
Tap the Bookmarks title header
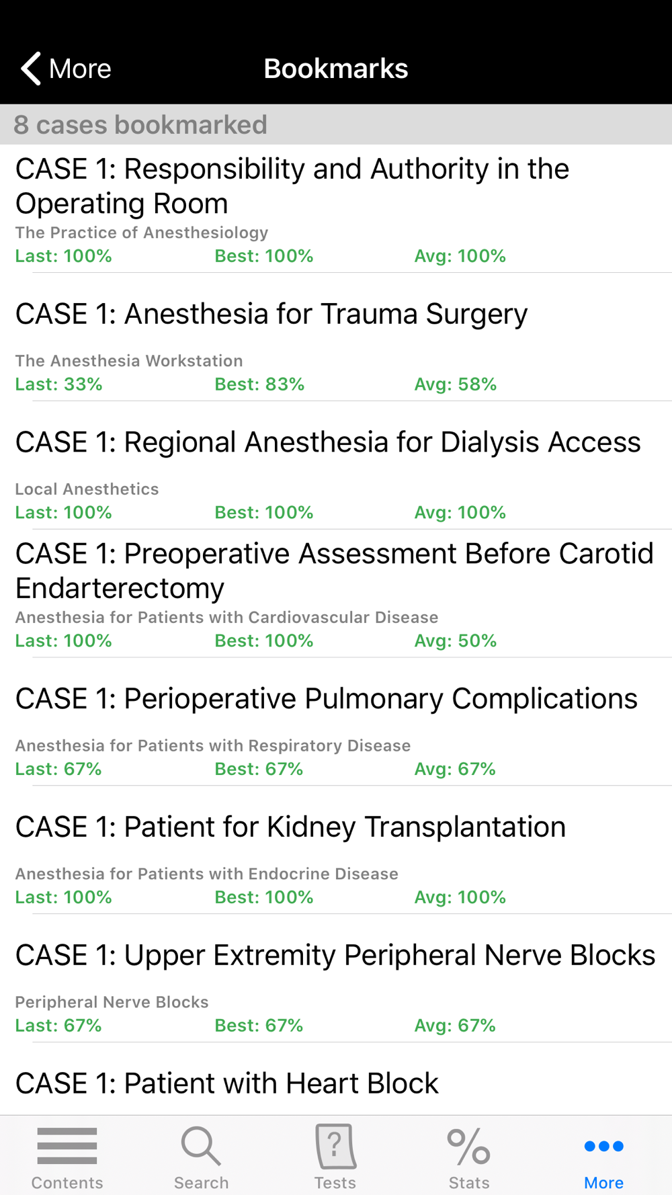tap(336, 69)
